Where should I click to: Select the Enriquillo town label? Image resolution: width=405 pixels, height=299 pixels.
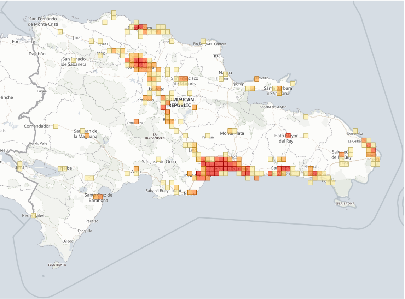[85, 231]
